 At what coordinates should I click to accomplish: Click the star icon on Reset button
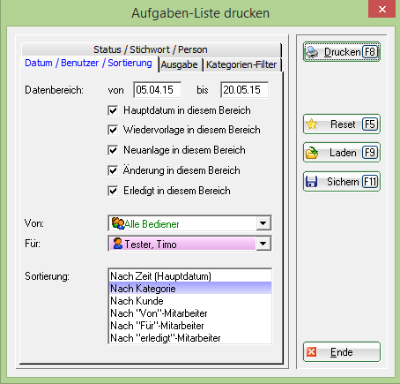pos(312,124)
